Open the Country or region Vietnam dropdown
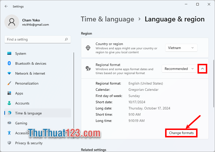Screen dimensions: 215x152 (x=181, y=48)
